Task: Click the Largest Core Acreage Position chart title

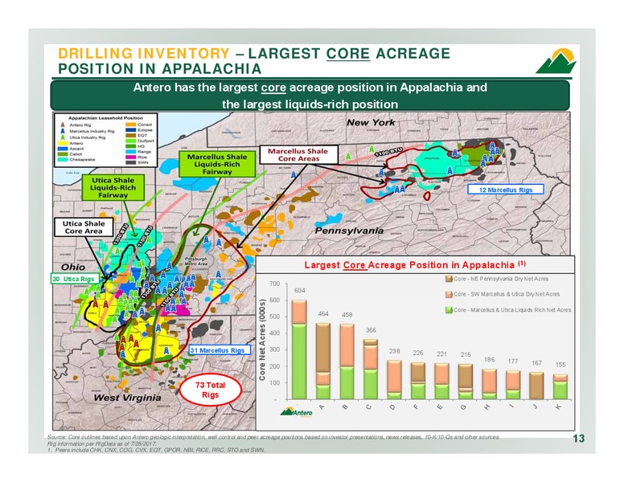Action: 415,265
